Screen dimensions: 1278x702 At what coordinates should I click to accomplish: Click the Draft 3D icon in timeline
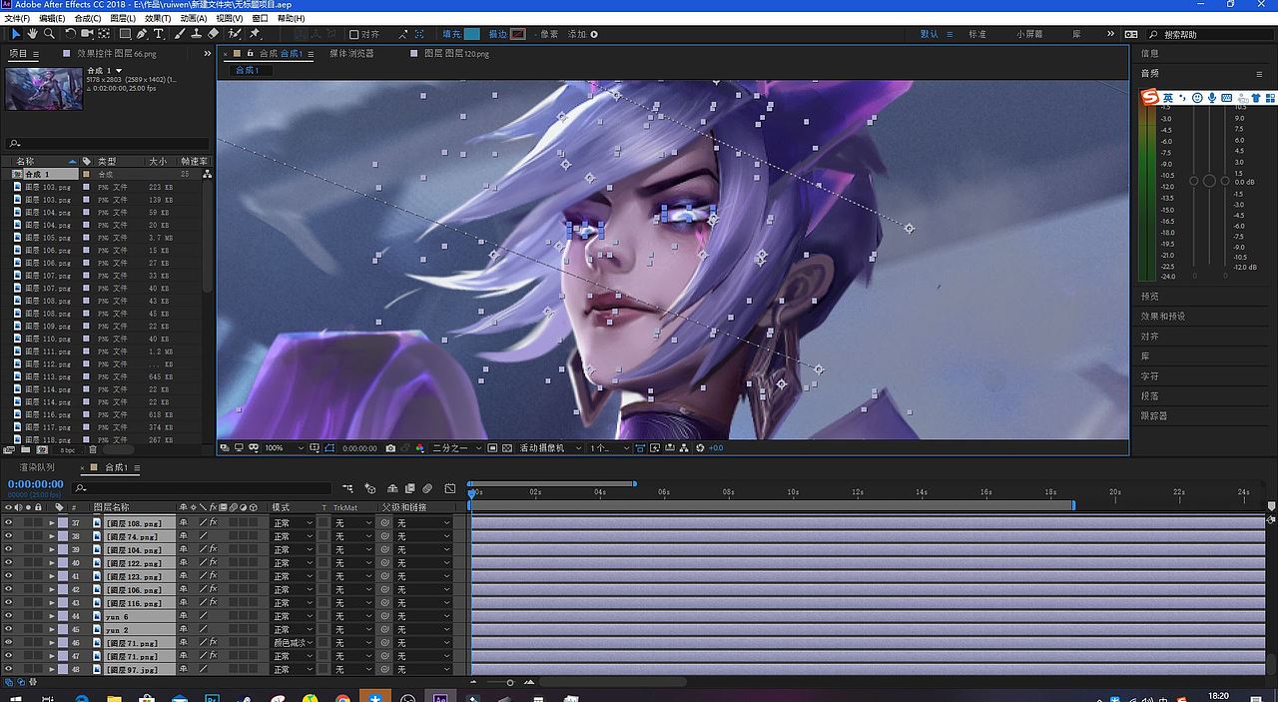369,488
